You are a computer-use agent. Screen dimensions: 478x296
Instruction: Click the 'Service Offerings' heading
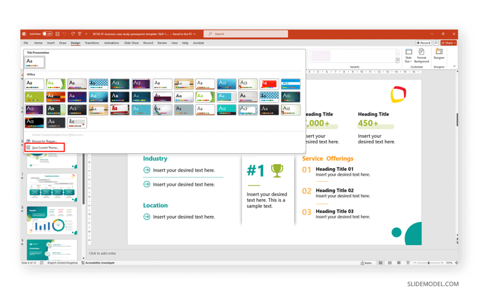[327, 159]
